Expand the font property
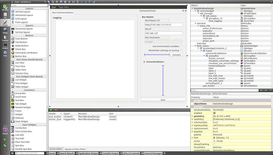The image size is (273, 155). pyautogui.click(x=192, y=138)
